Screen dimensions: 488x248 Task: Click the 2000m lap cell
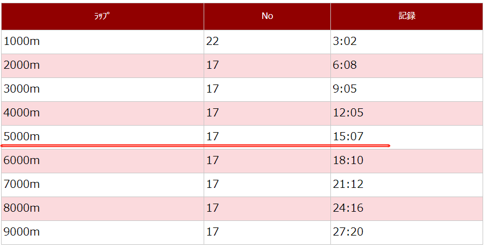pyautogui.click(x=22, y=66)
